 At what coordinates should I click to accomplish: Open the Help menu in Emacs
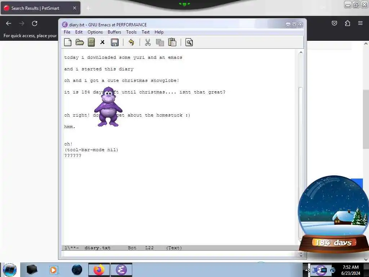tap(159, 32)
